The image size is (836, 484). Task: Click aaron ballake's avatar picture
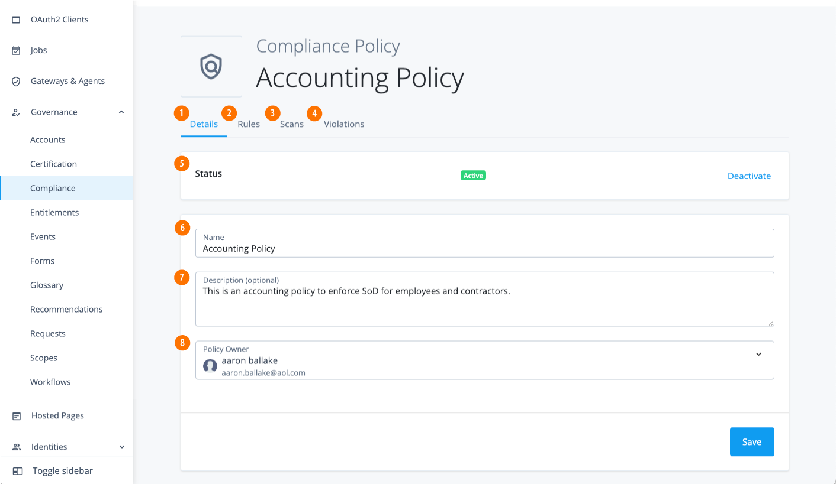coord(210,366)
